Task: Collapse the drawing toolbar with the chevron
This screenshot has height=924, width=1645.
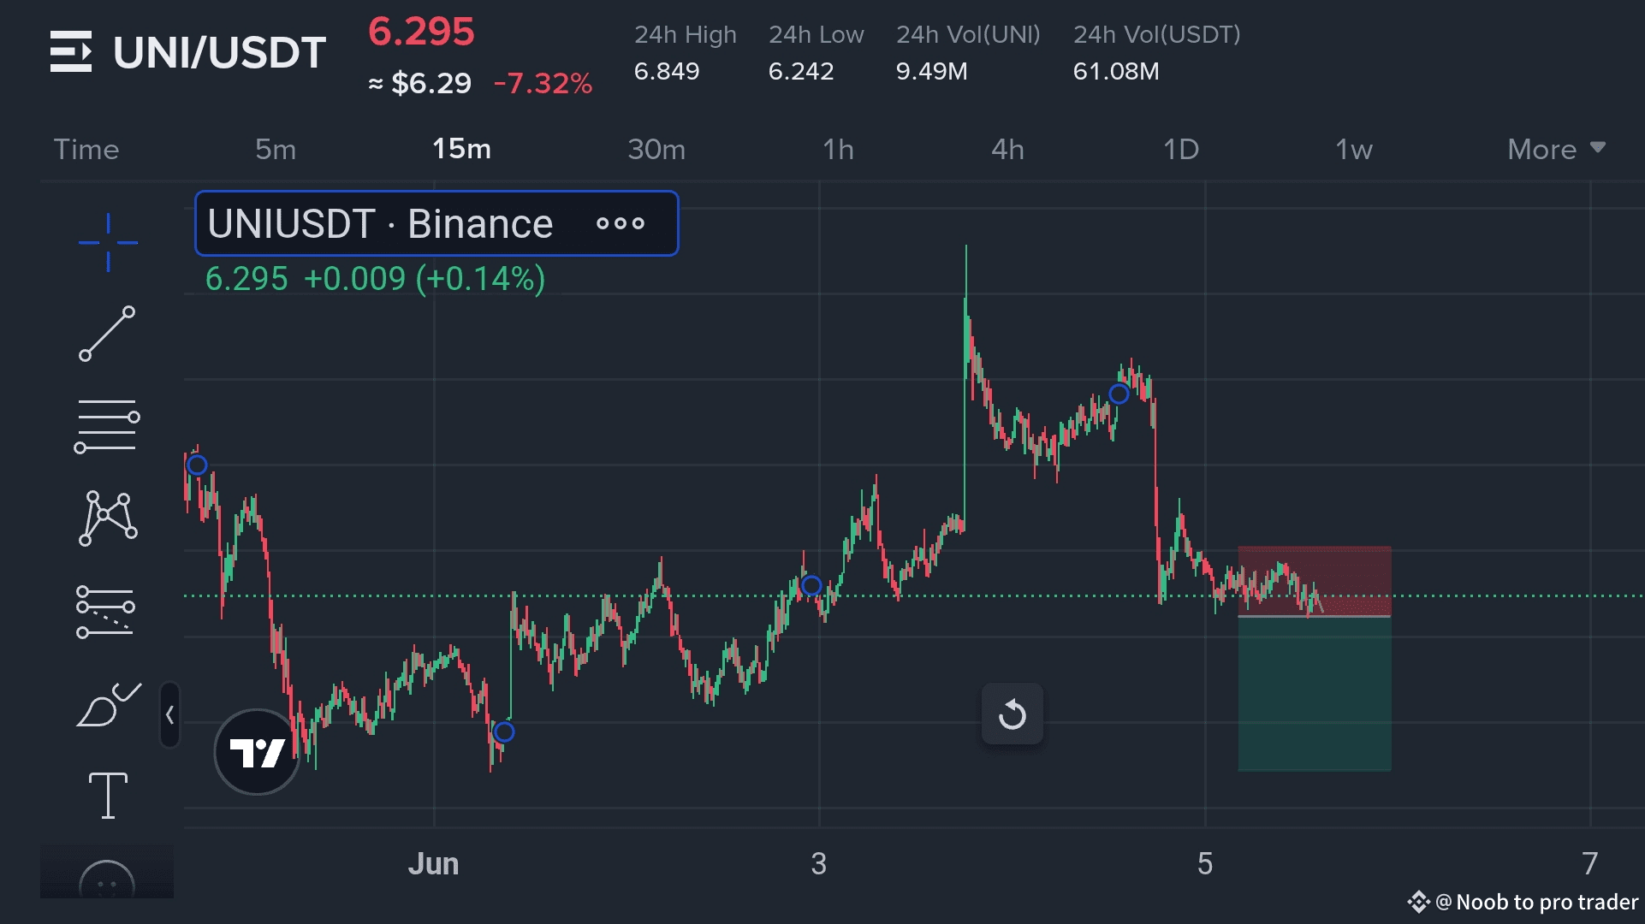Action: tap(169, 715)
